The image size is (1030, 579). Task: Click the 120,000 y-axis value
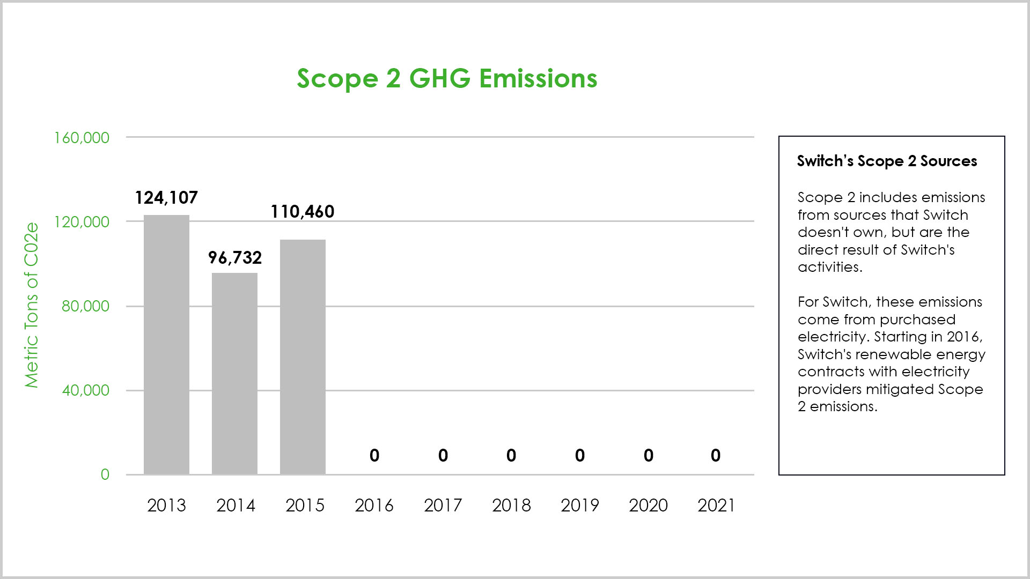82,222
